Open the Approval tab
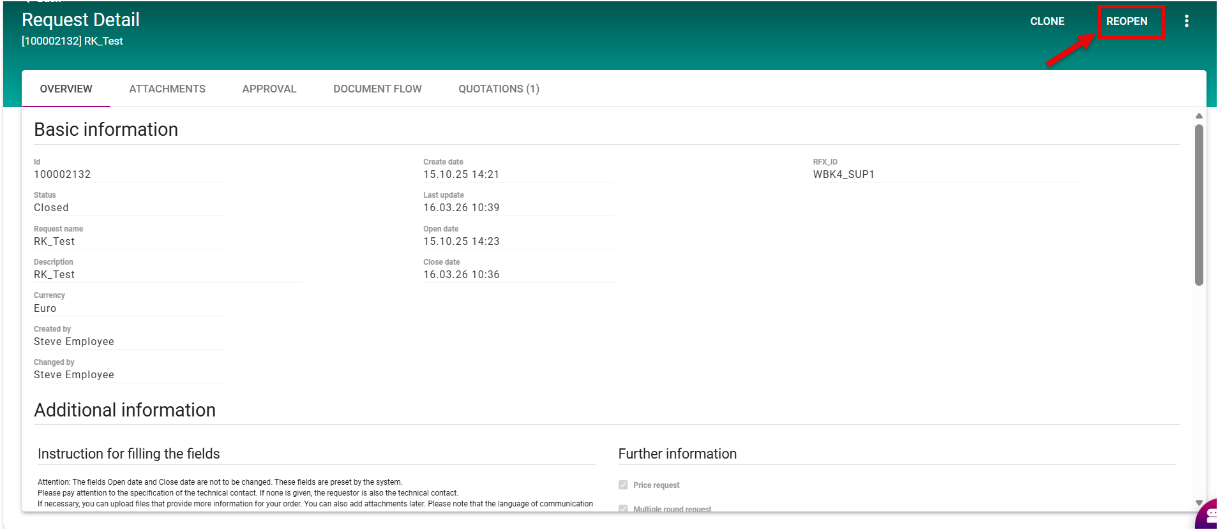Image resolution: width=1218 pixels, height=530 pixels. pos(269,89)
